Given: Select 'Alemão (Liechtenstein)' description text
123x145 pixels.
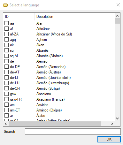Looking at the screenshot, I should (x=54, y=78).
